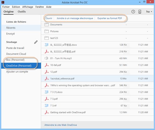Open the ha account dropdown
Screen dimensions: 155x130
[149, 12]
